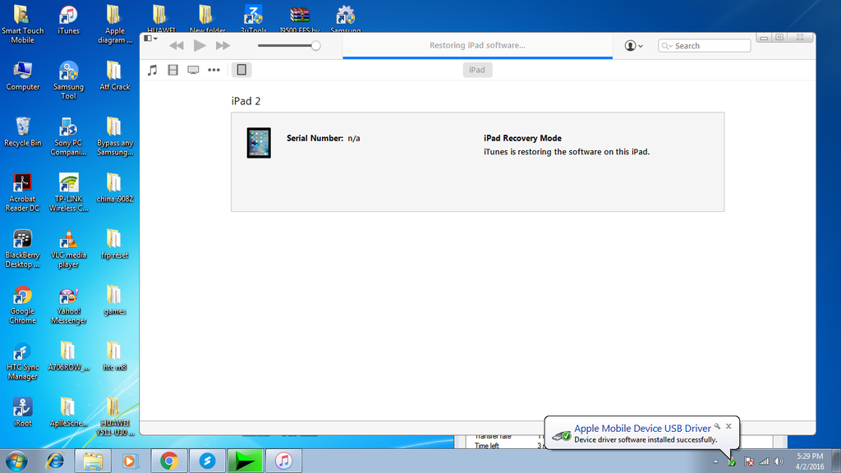Select the Music library icon
The image size is (841, 473).
152,70
